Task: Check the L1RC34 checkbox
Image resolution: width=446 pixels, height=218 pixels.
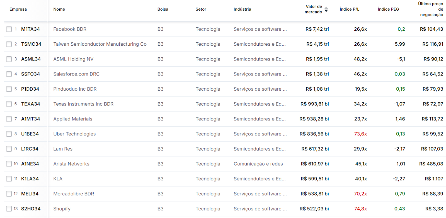Action: pyautogui.click(x=9, y=149)
